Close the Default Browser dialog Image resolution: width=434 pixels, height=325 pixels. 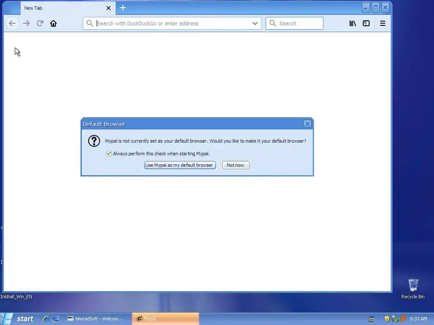tap(307, 124)
